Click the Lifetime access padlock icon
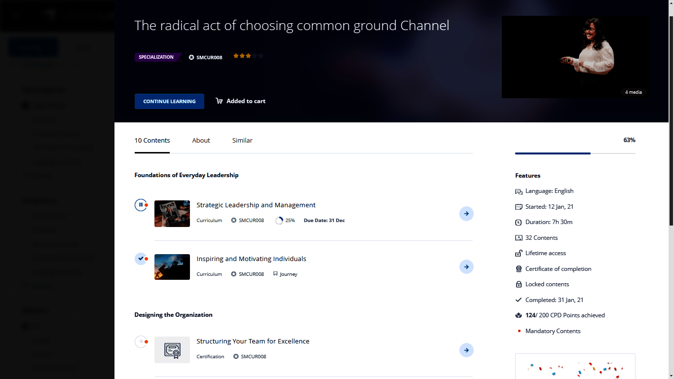Screen dimensions: 674x379 (x=519, y=253)
